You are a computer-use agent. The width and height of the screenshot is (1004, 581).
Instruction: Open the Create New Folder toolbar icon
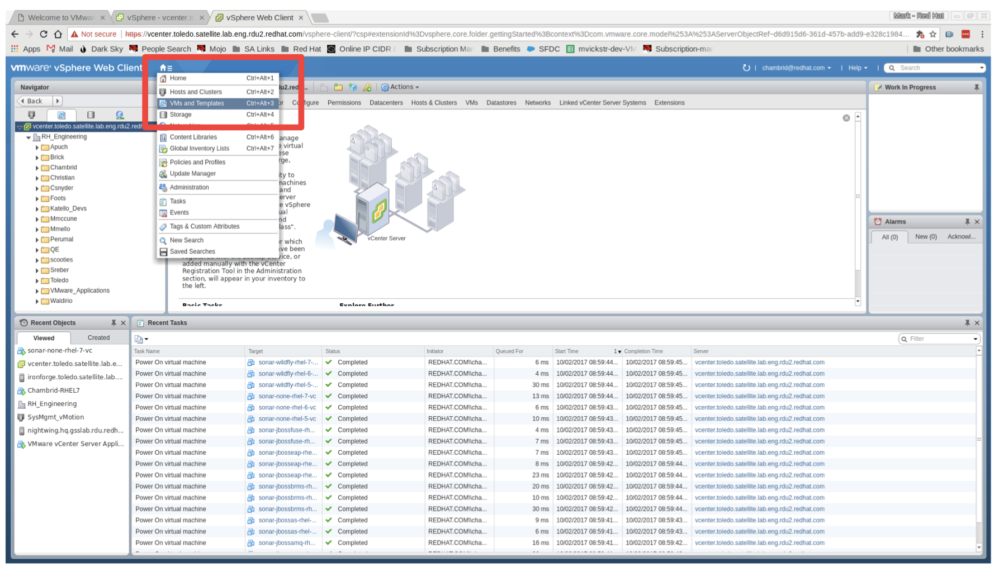338,88
